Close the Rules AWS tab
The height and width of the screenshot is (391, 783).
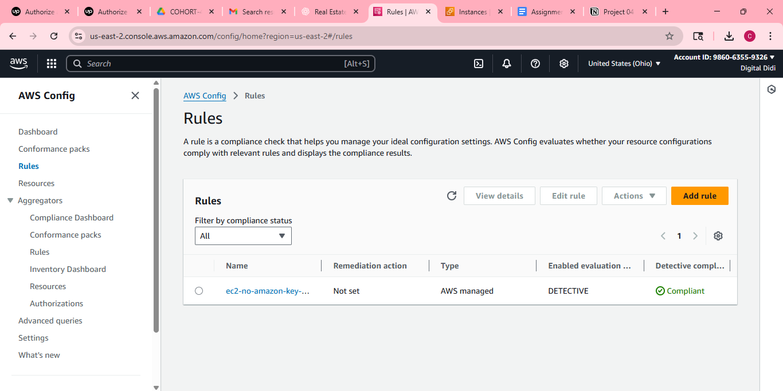(x=428, y=11)
